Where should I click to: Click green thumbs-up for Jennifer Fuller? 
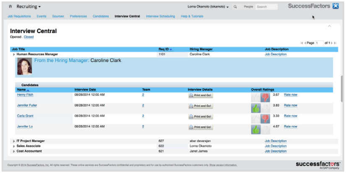coord(255,108)
